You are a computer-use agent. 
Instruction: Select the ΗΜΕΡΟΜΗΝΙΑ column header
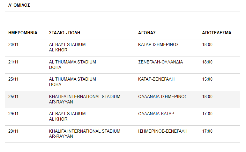pos(23,33)
